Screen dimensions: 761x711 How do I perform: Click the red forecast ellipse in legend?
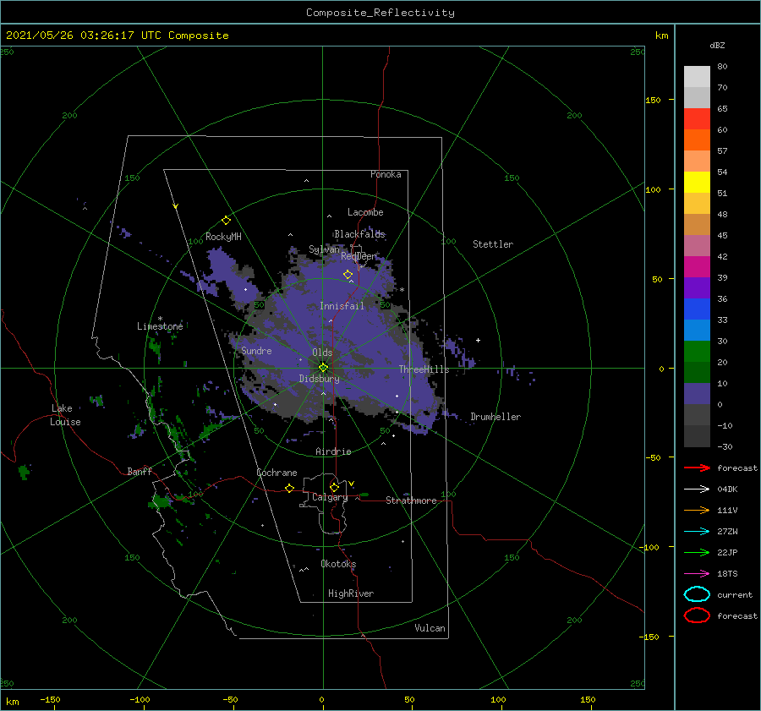tap(697, 615)
